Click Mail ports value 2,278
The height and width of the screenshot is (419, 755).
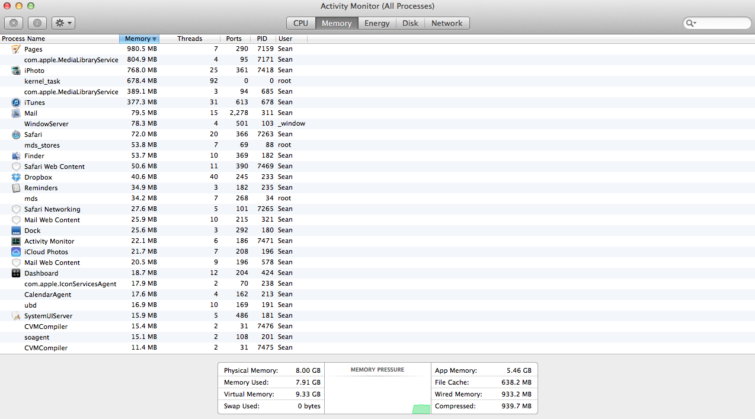coord(239,113)
